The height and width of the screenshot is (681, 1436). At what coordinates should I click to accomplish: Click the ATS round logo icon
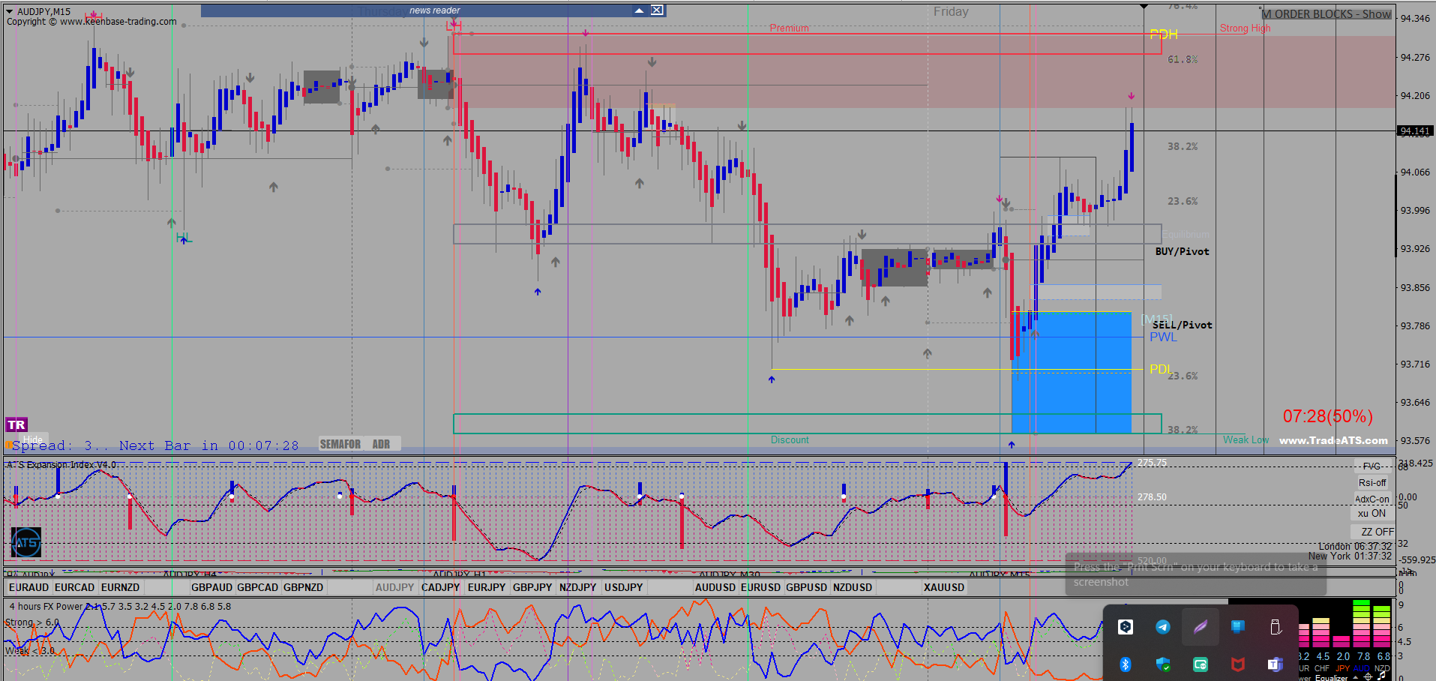tap(26, 542)
